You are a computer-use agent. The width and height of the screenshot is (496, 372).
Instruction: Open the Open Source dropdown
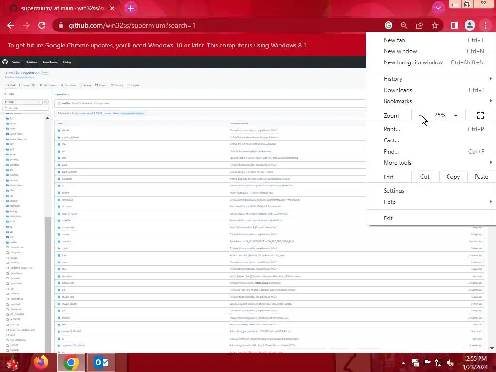point(51,62)
